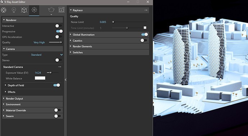Toggle the Time Limit checkbox
Image resolution: width=248 pixels, height=136 pixels.
click(145, 28)
